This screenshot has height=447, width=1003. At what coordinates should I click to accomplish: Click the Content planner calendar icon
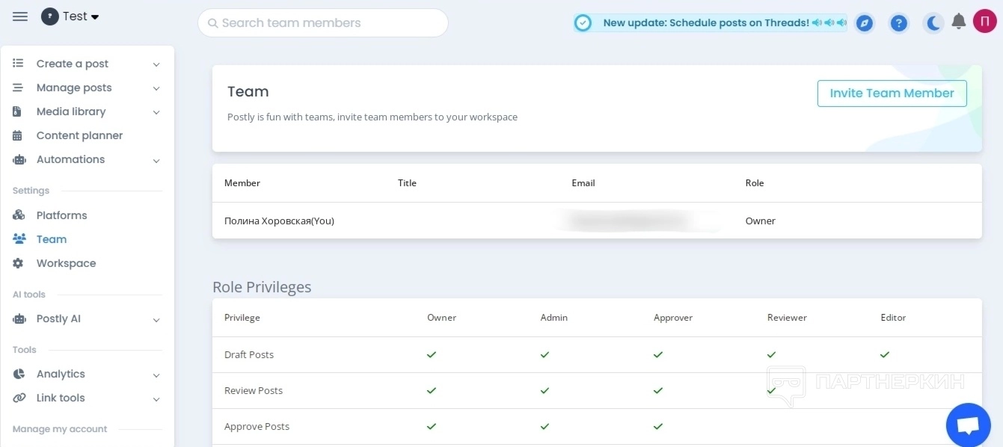pos(19,136)
